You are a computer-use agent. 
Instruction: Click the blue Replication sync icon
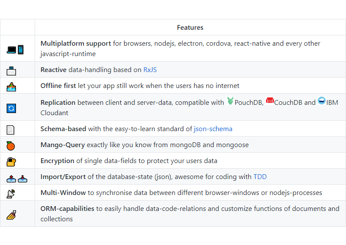pyautogui.click(x=11, y=108)
